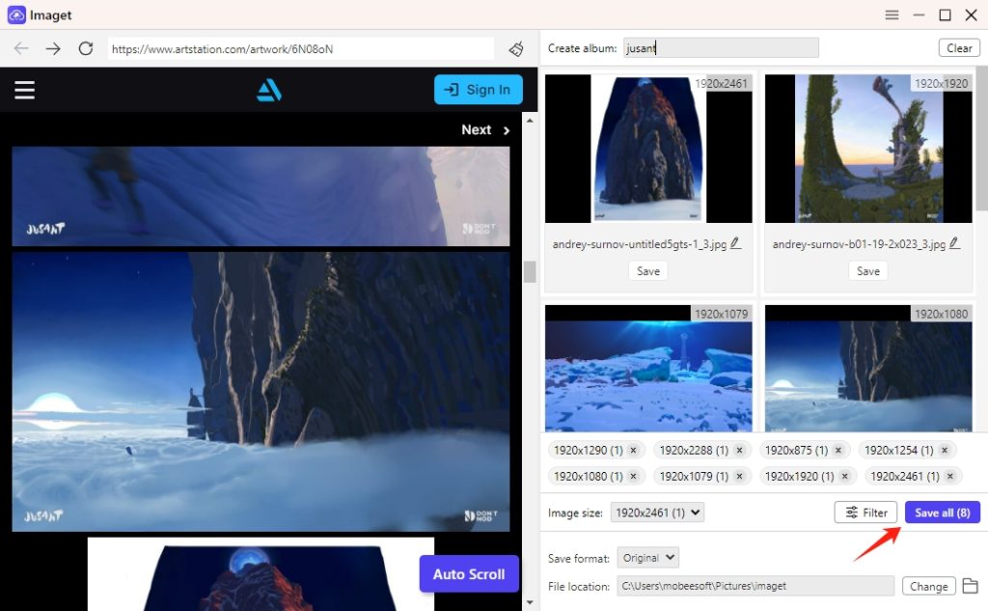Viewport: 988px width, 611px height.
Task: Click the forward navigation arrow
Action: point(53,46)
